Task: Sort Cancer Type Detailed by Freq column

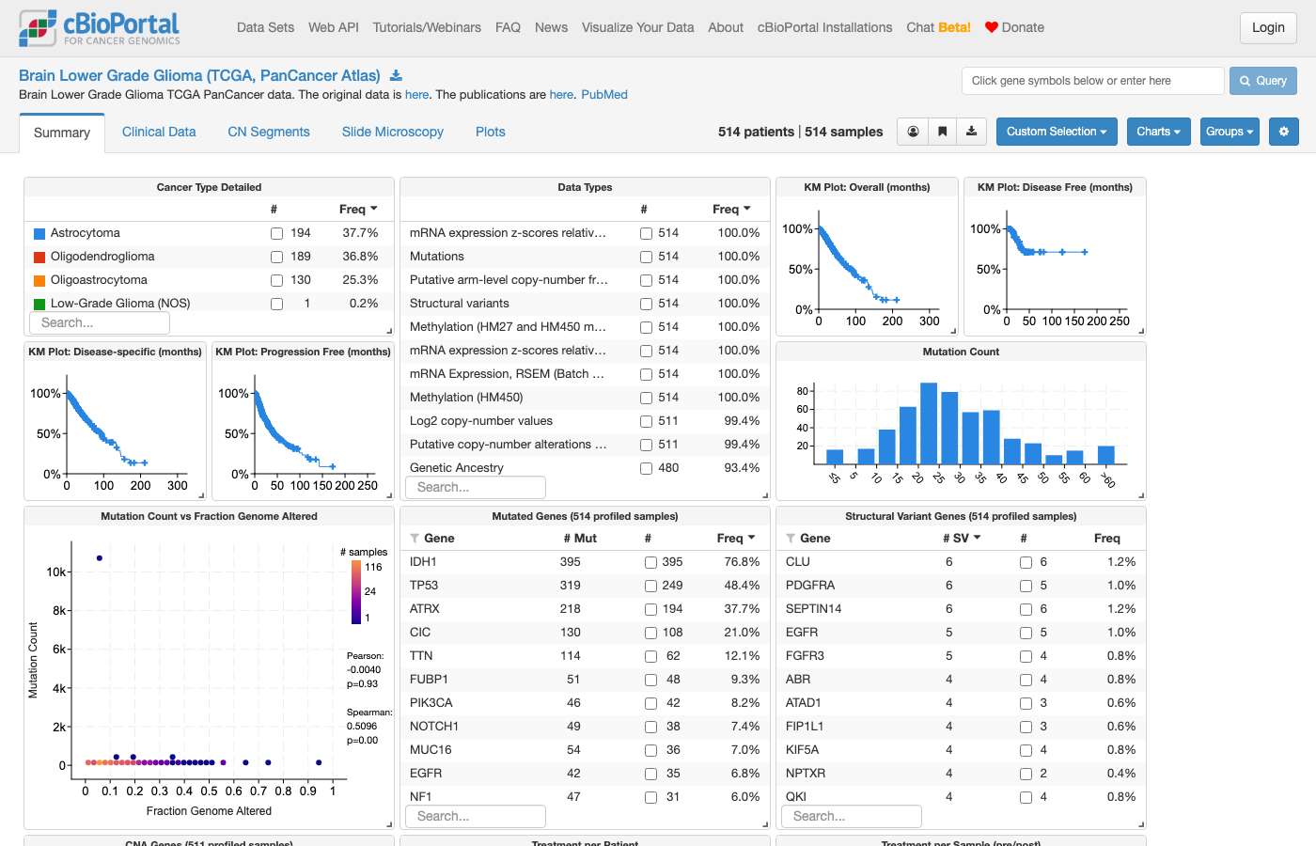Action: [358, 209]
